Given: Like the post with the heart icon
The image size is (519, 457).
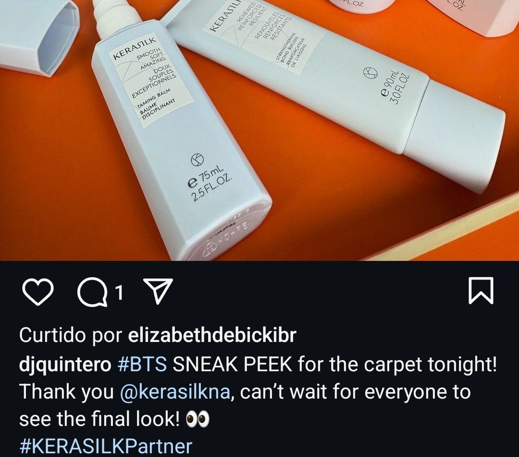Looking at the screenshot, I should coord(38,291).
